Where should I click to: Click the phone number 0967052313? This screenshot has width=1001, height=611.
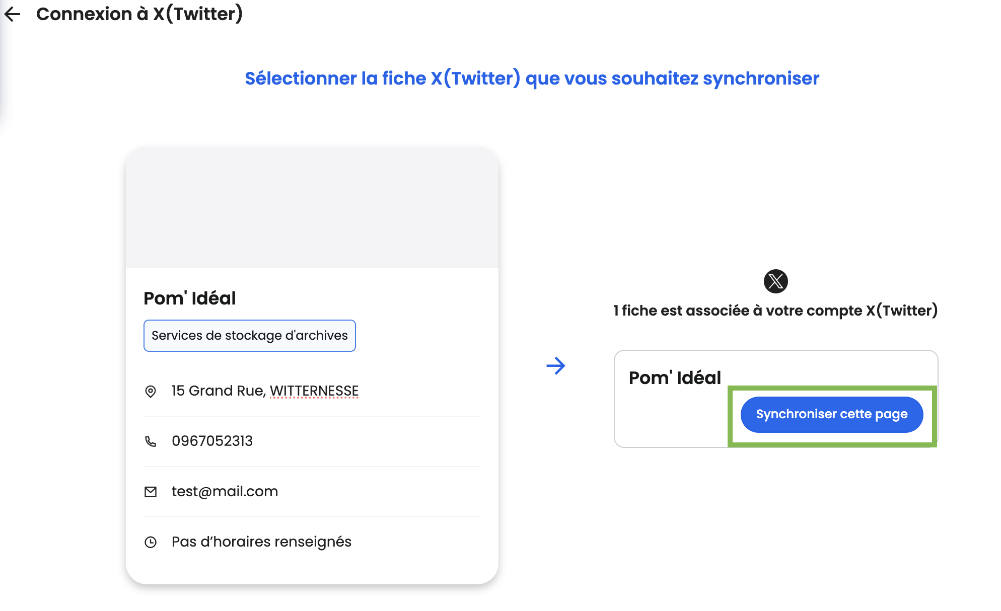[x=212, y=441]
